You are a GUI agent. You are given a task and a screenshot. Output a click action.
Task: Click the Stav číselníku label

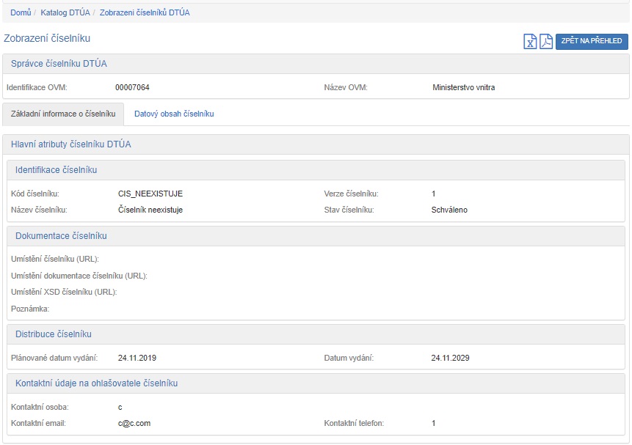coord(349,210)
